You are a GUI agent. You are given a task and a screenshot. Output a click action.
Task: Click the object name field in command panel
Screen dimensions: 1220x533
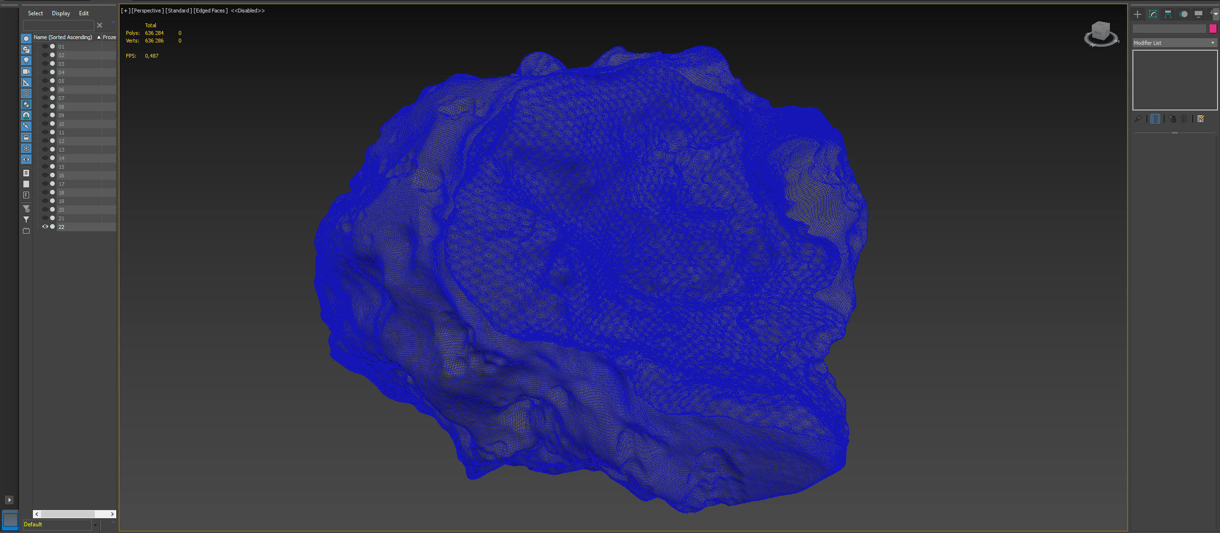tap(1170, 29)
